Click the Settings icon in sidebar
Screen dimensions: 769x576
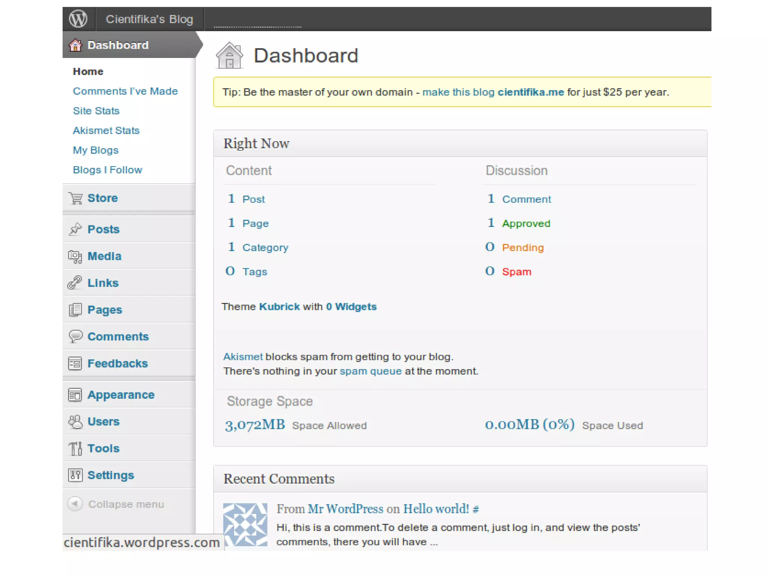click(75, 475)
